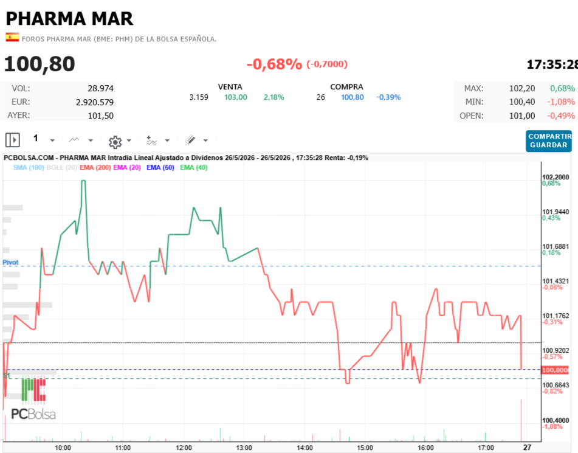
Task: Click the Spanish flag icon
Action: point(12,37)
